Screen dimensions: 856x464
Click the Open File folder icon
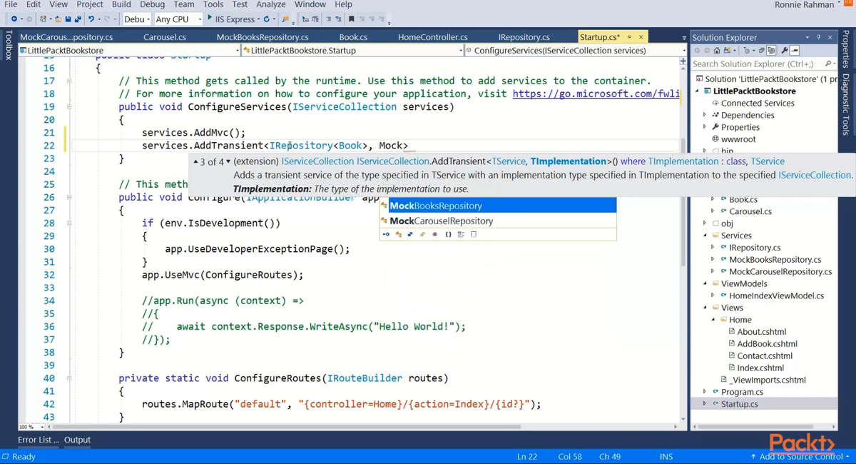click(x=58, y=19)
